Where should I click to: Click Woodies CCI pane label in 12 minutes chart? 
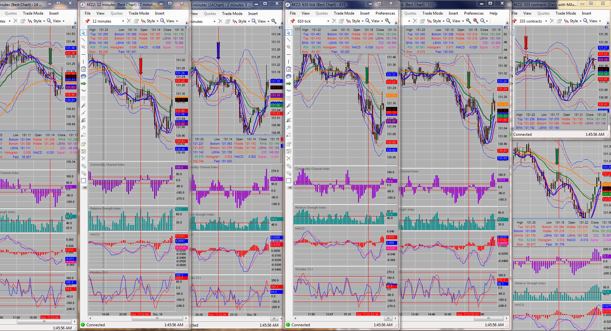pyautogui.click(x=99, y=272)
